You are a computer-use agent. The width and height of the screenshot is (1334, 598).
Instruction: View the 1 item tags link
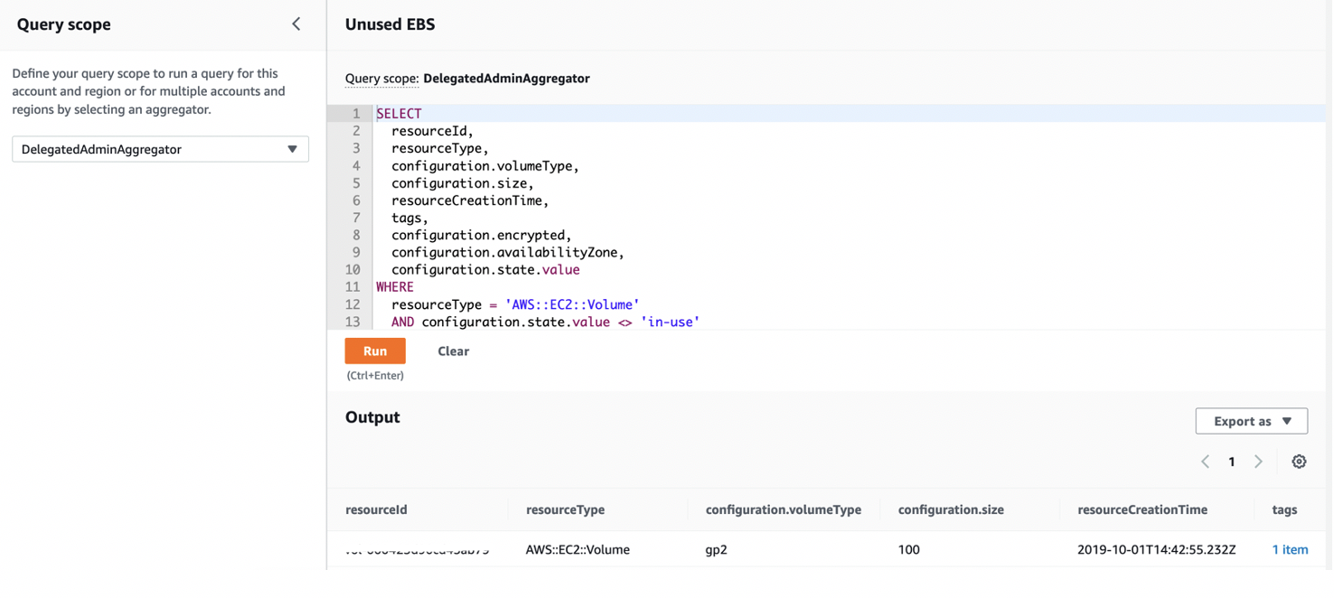coord(1290,549)
